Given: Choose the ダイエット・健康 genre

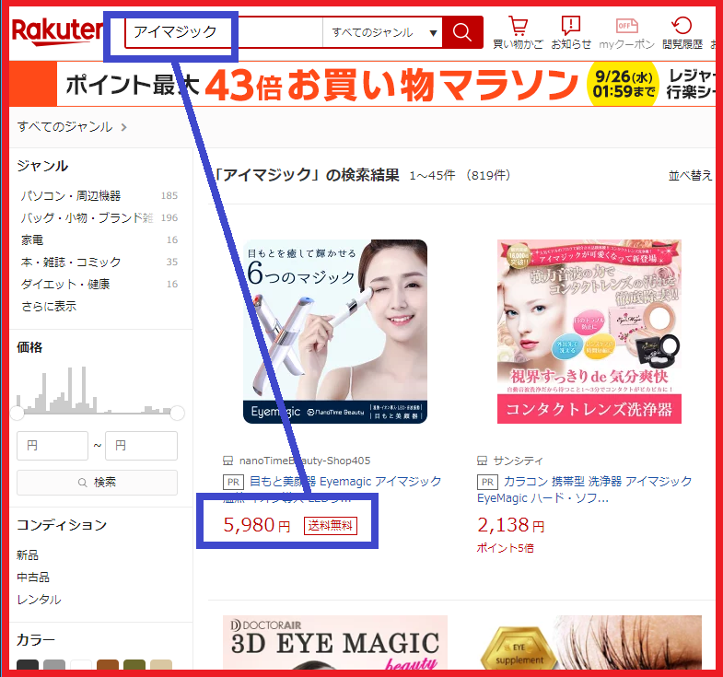Looking at the screenshot, I should click(65, 284).
